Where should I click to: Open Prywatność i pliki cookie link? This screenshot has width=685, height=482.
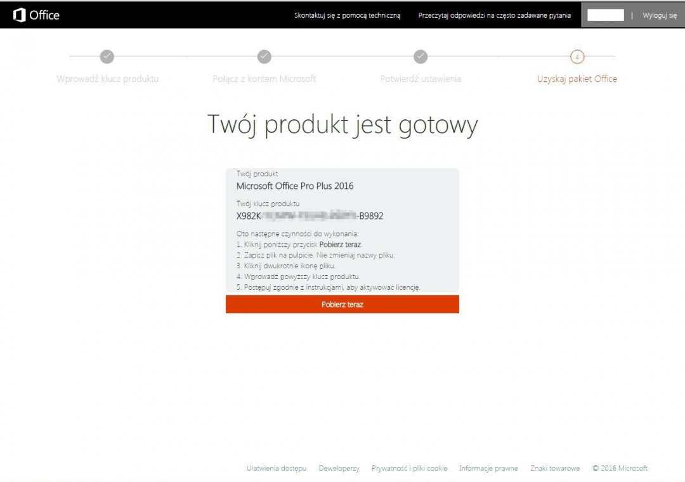pos(409,469)
